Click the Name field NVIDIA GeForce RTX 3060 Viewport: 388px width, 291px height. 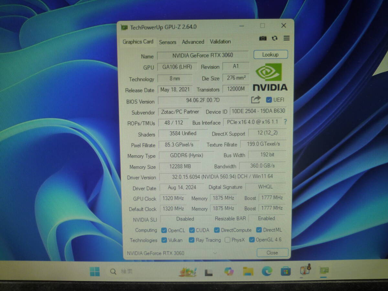point(203,55)
